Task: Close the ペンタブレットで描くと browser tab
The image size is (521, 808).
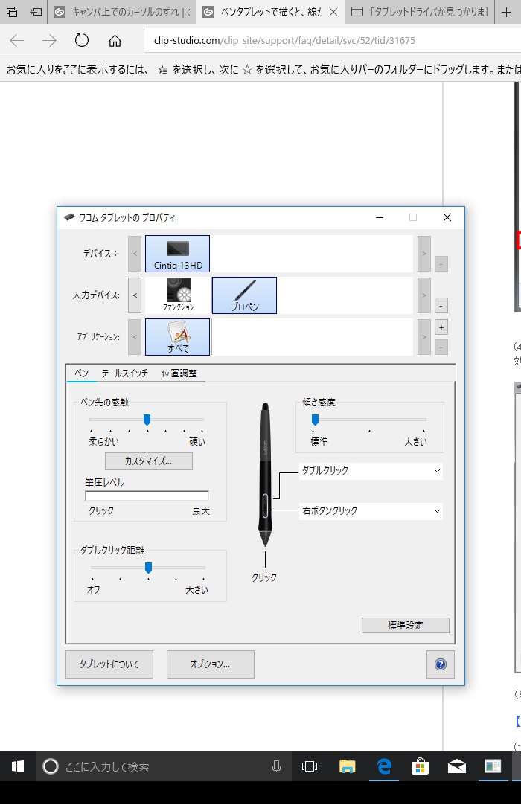Action: (x=333, y=12)
